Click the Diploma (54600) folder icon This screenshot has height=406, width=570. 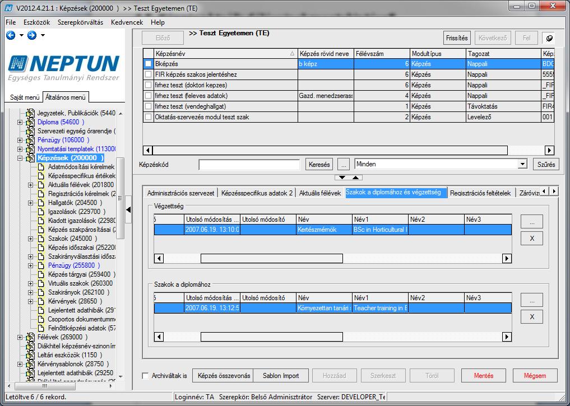[x=31, y=122]
